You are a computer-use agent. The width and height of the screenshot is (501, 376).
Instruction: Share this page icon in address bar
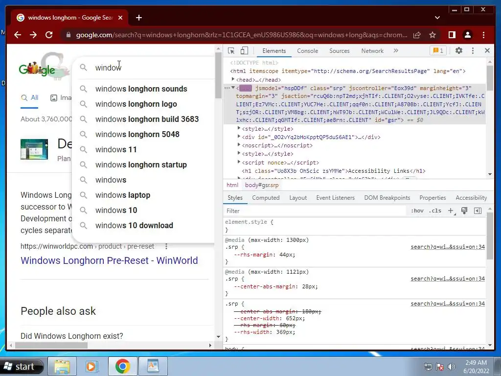click(x=417, y=35)
